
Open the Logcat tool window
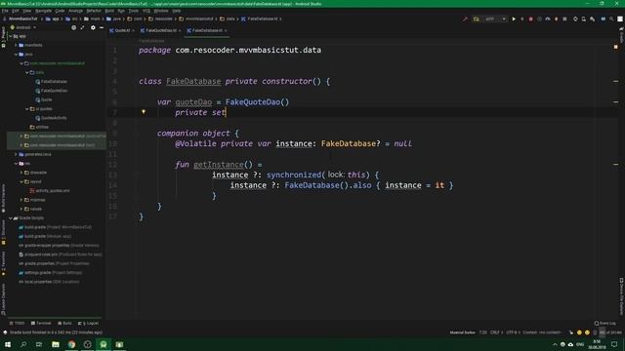point(88,323)
